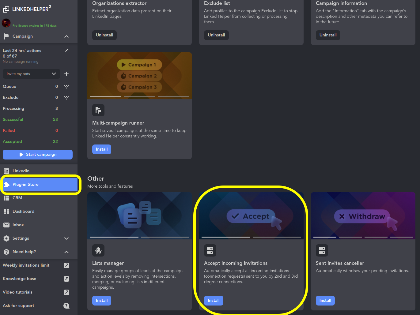Image resolution: width=420 pixels, height=315 pixels.
Task: Click the LinkedHelper logo icon
Action: [x=6, y=9]
